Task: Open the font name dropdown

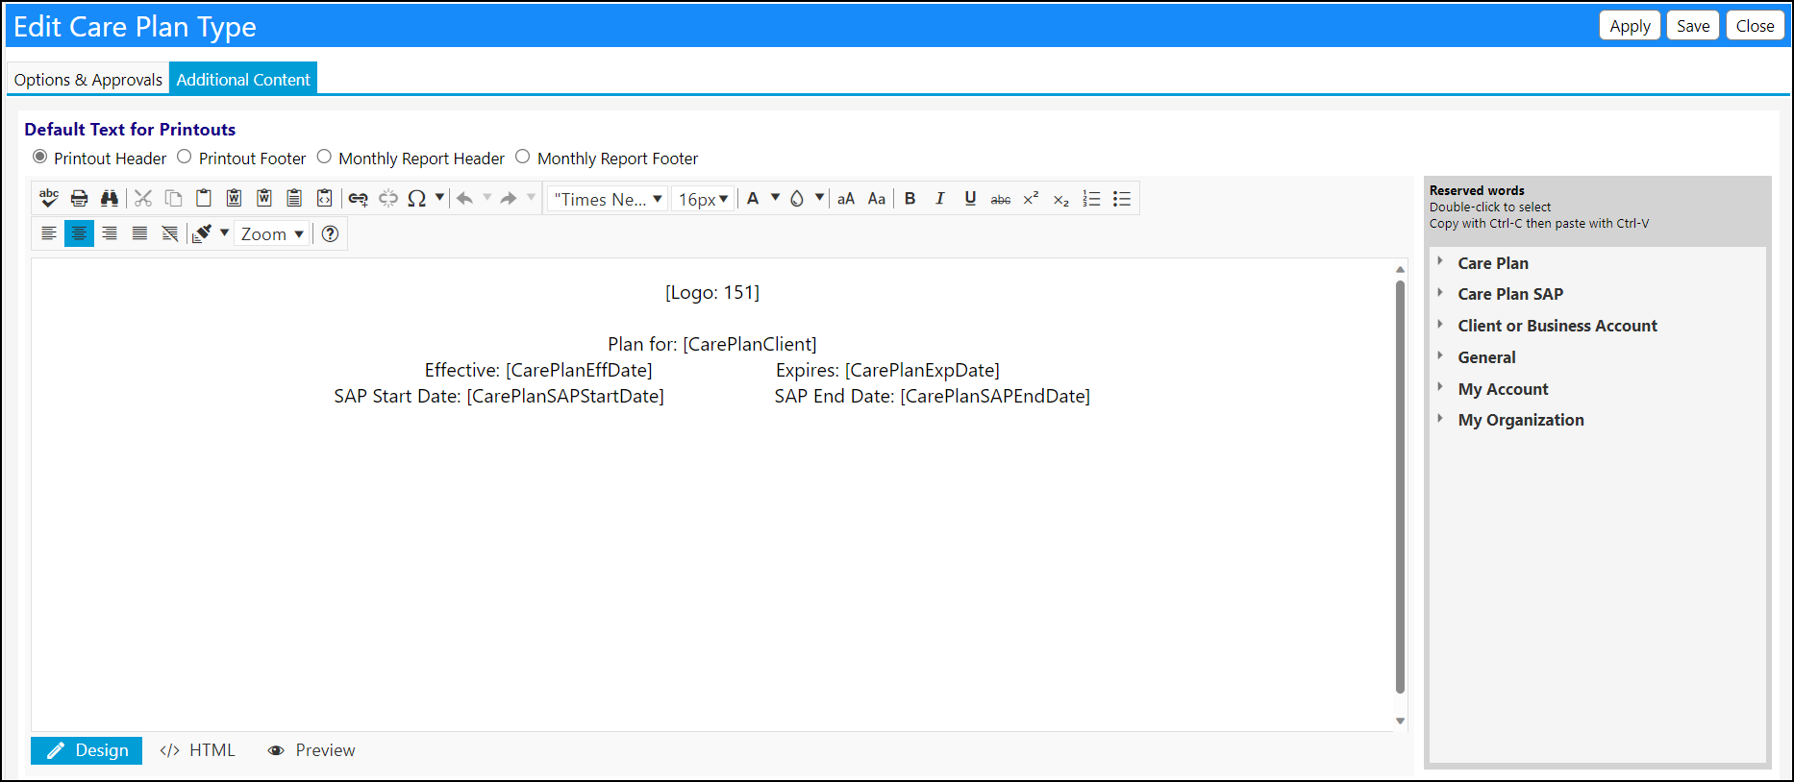Action: point(608,199)
